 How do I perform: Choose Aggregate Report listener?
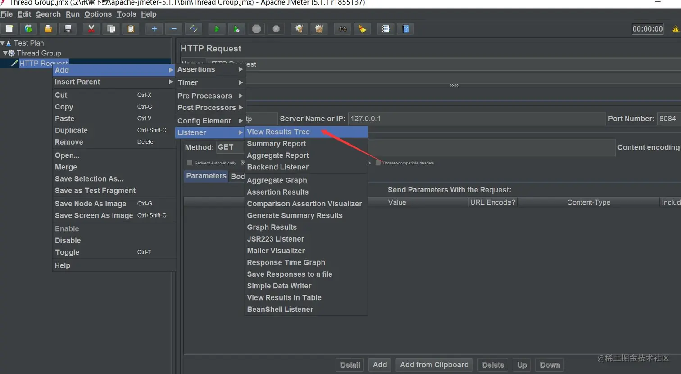coord(306,155)
